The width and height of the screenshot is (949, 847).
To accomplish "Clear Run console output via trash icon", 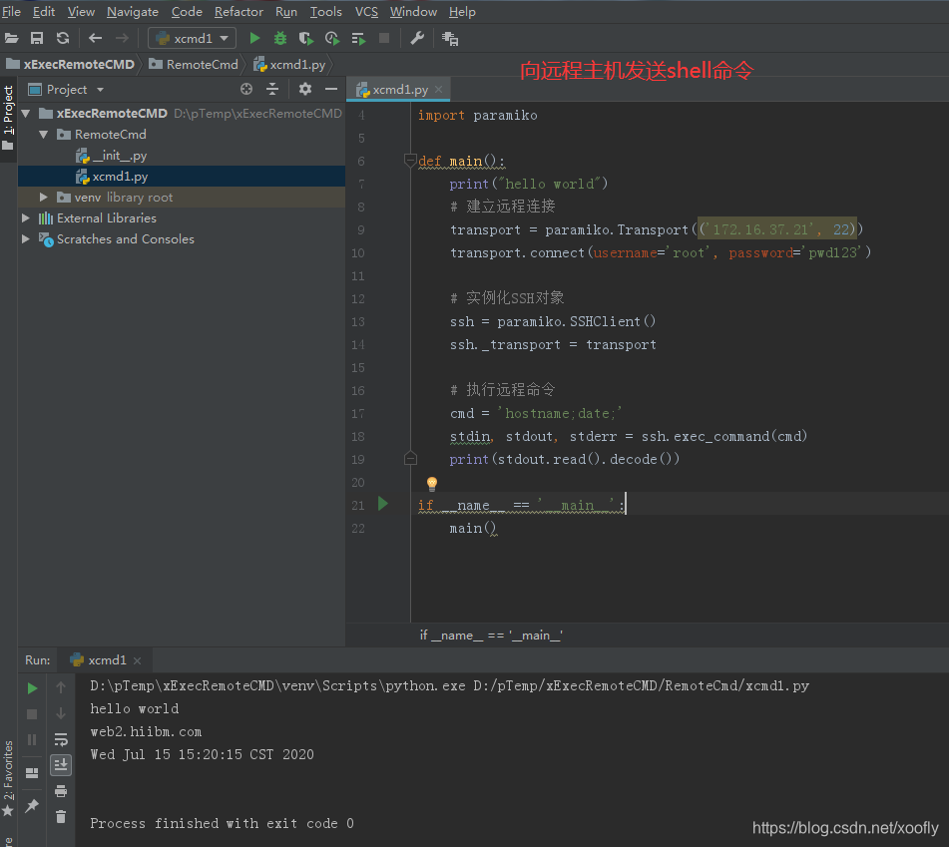I will (60, 815).
